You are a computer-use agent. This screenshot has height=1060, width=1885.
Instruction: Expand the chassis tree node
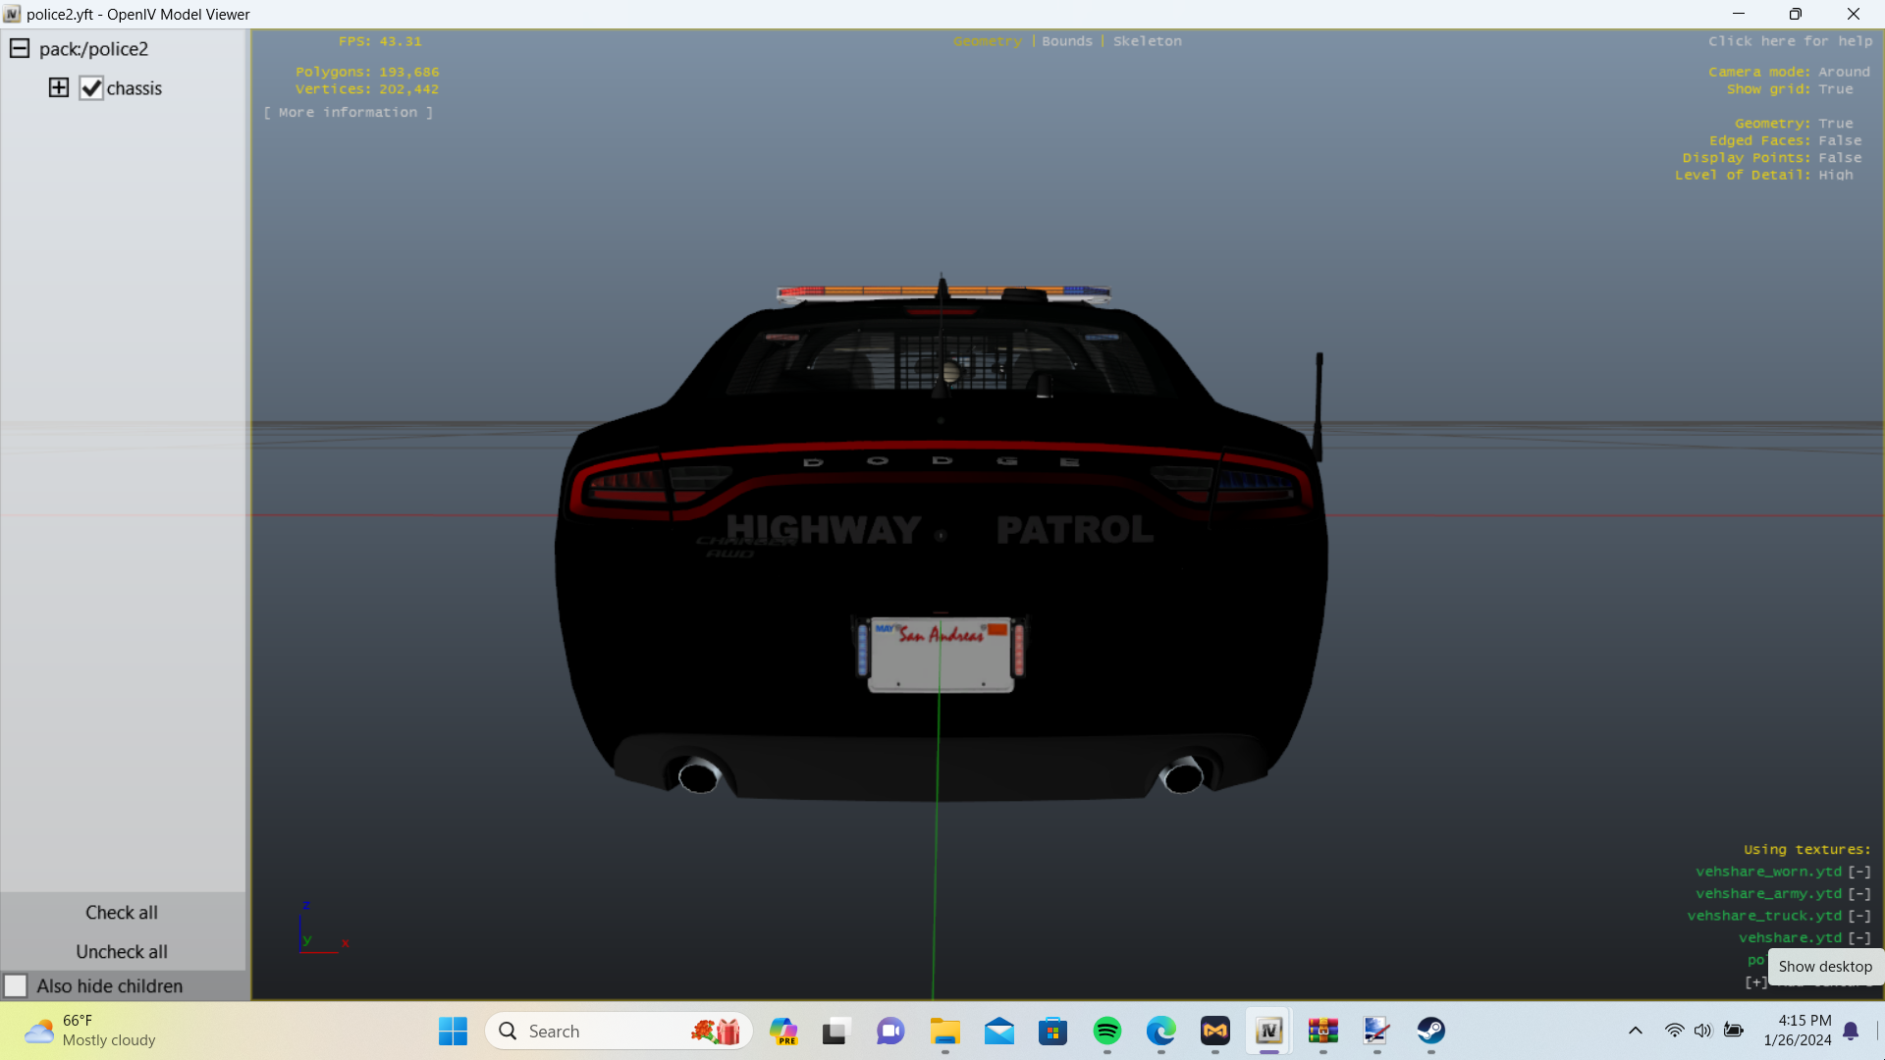(x=59, y=88)
